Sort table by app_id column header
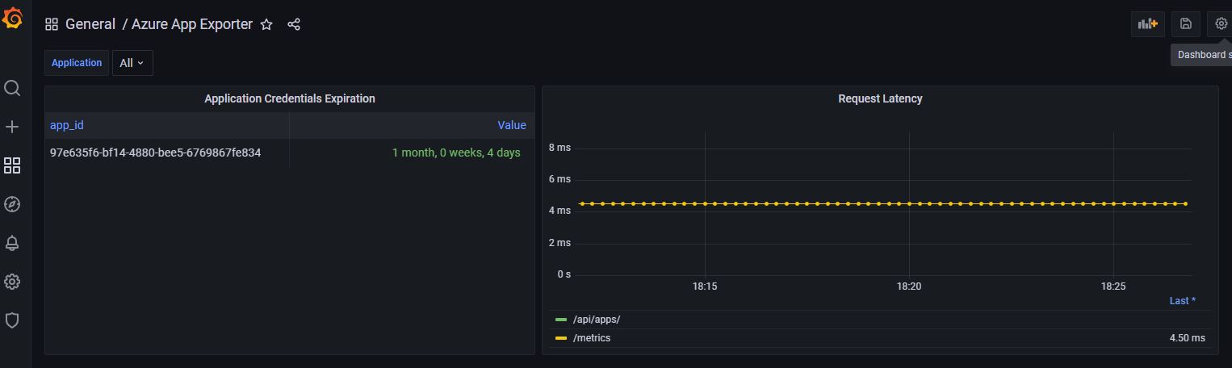 67,125
